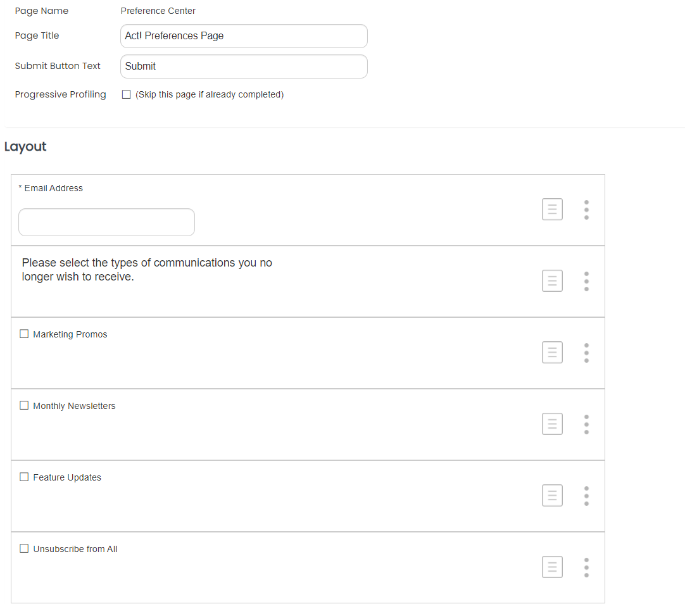Check the Unsubscribe from All checkbox
The height and width of the screenshot is (604, 685).
point(24,548)
